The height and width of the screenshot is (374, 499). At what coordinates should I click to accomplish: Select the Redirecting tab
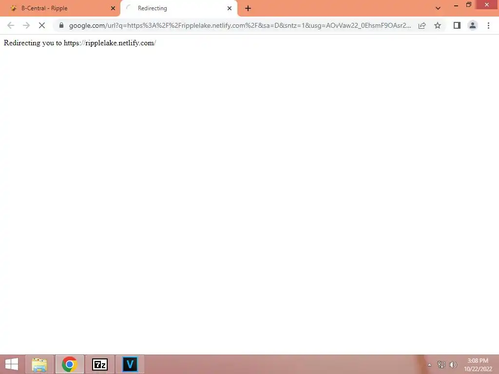(179, 8)
